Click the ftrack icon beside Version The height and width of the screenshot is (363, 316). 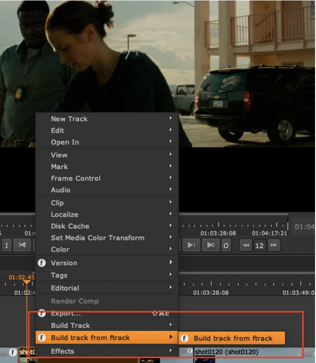point(42,263)
